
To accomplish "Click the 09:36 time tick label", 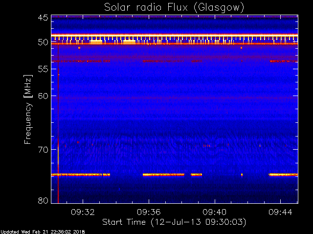I will click(x=149, y=212).
